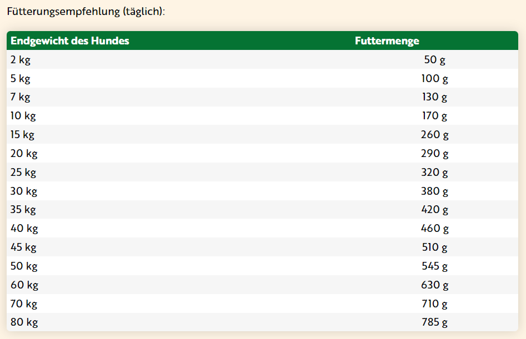The image size is (526, 339).
Task: Click the '460 g' amount value
Action: click(x=434, y=229)
